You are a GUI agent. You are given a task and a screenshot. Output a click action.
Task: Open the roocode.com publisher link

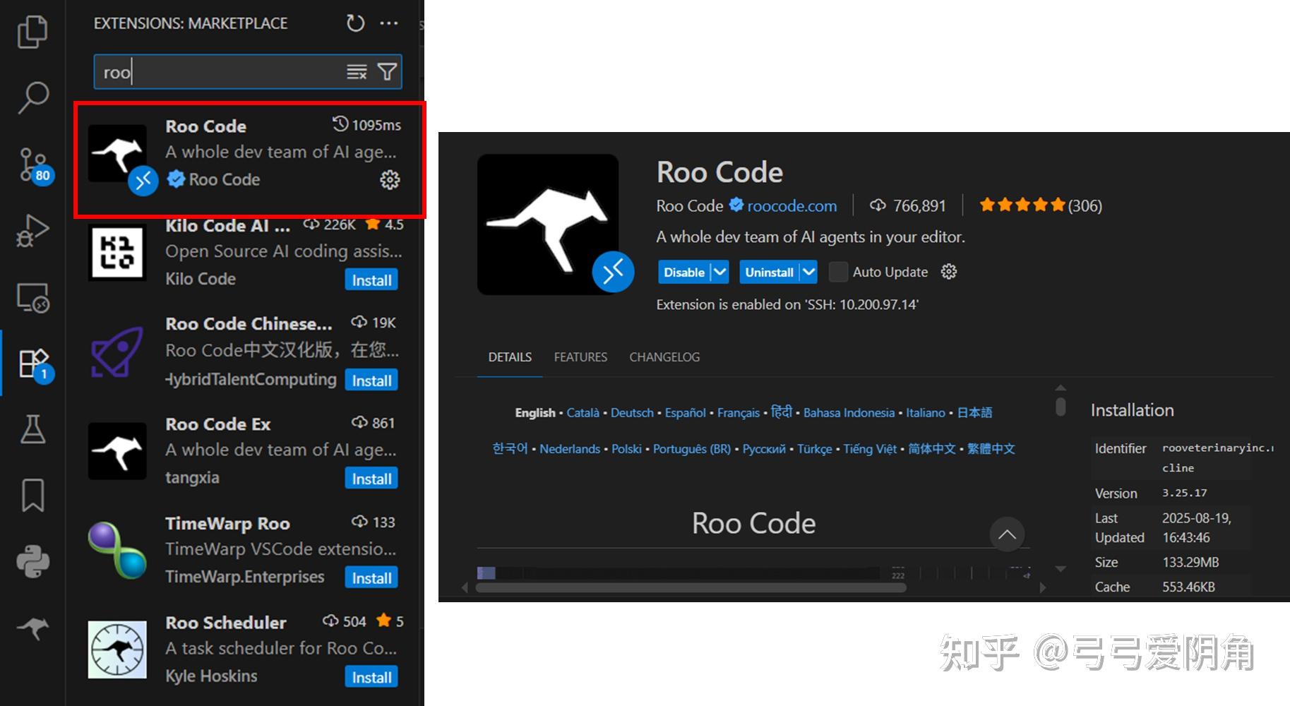792,205
